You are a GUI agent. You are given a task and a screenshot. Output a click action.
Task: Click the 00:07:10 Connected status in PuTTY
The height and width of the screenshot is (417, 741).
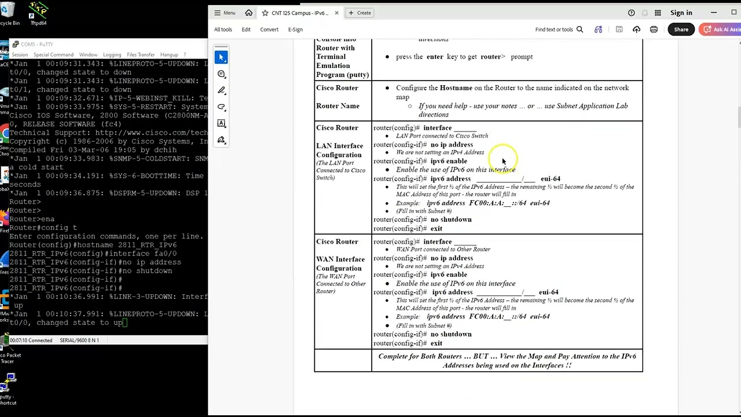31,341
